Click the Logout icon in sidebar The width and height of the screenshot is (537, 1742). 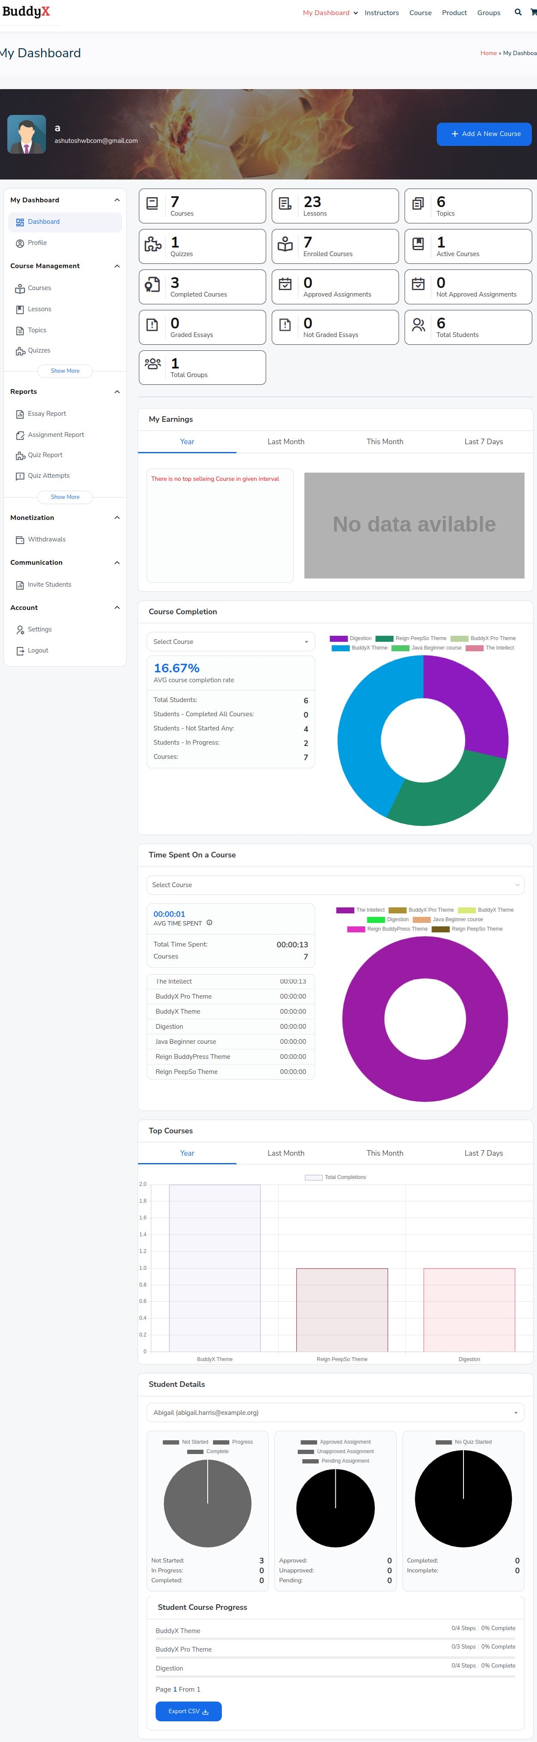click(x=20, y=650)
